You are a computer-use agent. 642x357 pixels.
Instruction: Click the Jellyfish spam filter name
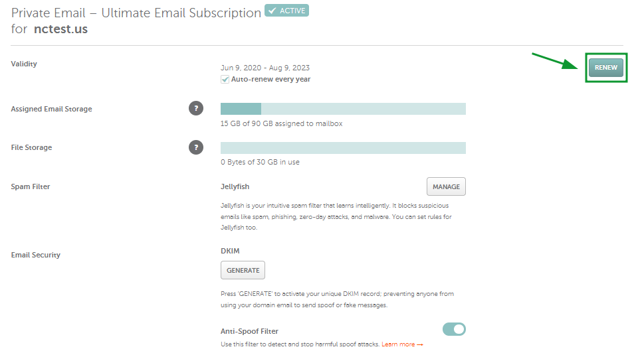(x=235, y=186)
